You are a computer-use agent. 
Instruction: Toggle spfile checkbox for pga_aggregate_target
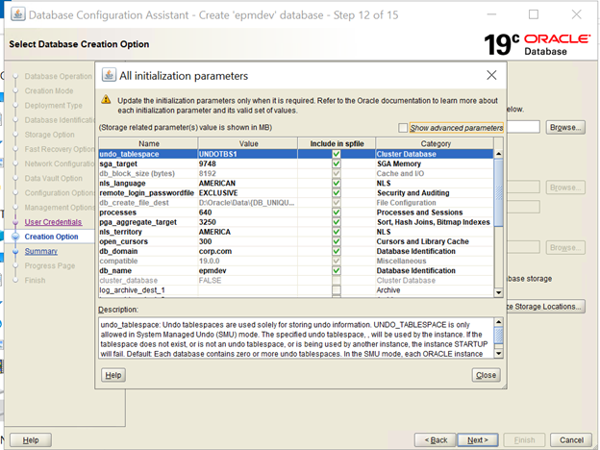[337, 222]
